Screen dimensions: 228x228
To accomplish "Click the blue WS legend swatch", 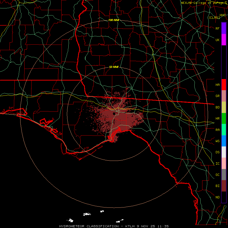I will [224, 141].
